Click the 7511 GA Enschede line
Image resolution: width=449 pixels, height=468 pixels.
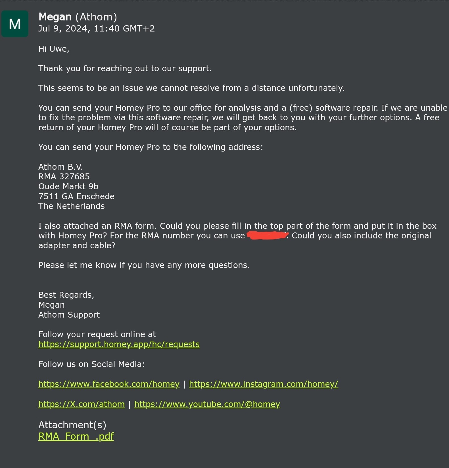click(76, 196)
